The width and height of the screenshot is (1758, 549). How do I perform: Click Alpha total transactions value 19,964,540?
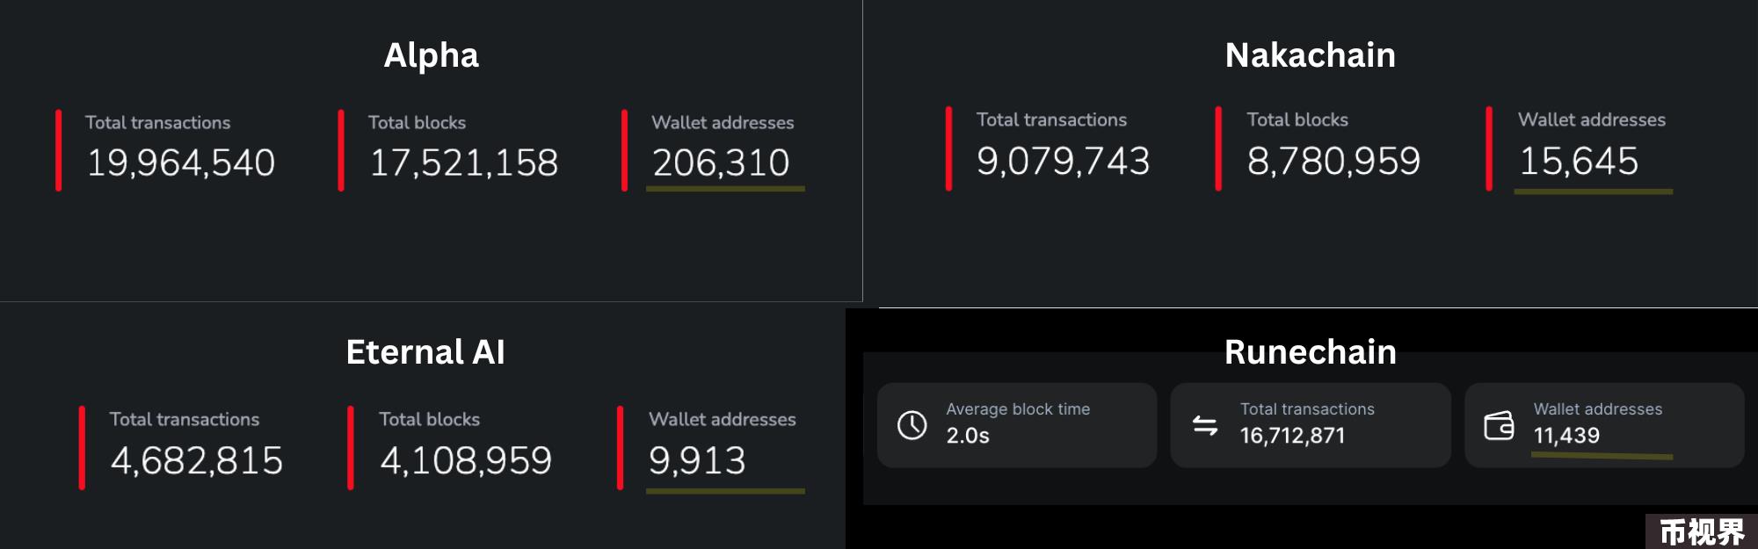[x=181, y=163]
